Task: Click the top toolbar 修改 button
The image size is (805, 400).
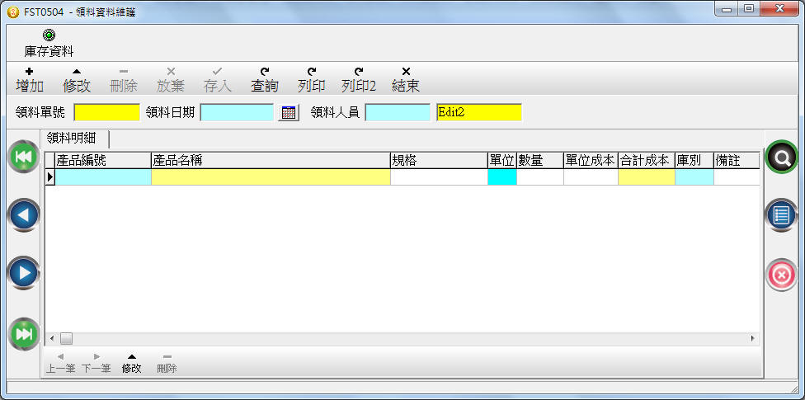Action: click(x=77, y=80)
